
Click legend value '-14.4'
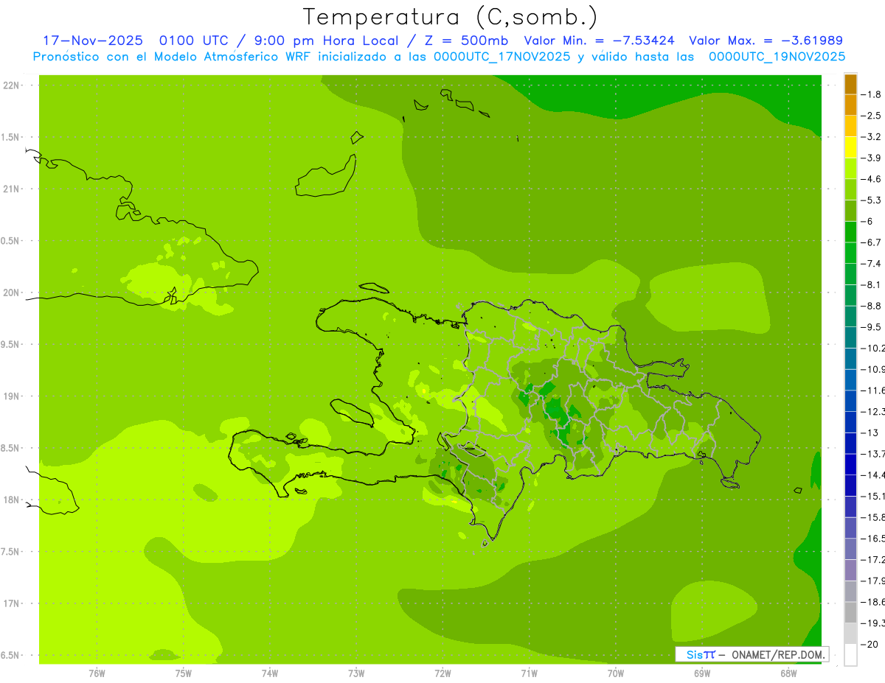point(873,475)
